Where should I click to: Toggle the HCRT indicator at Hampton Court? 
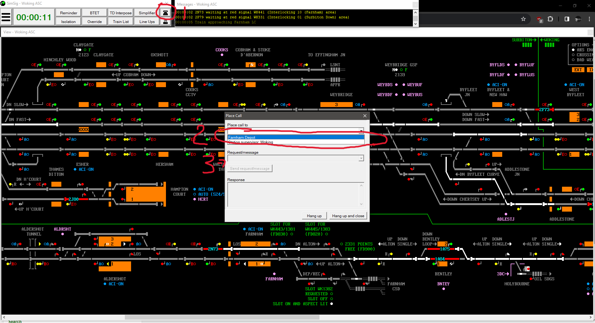coord(195,199)
